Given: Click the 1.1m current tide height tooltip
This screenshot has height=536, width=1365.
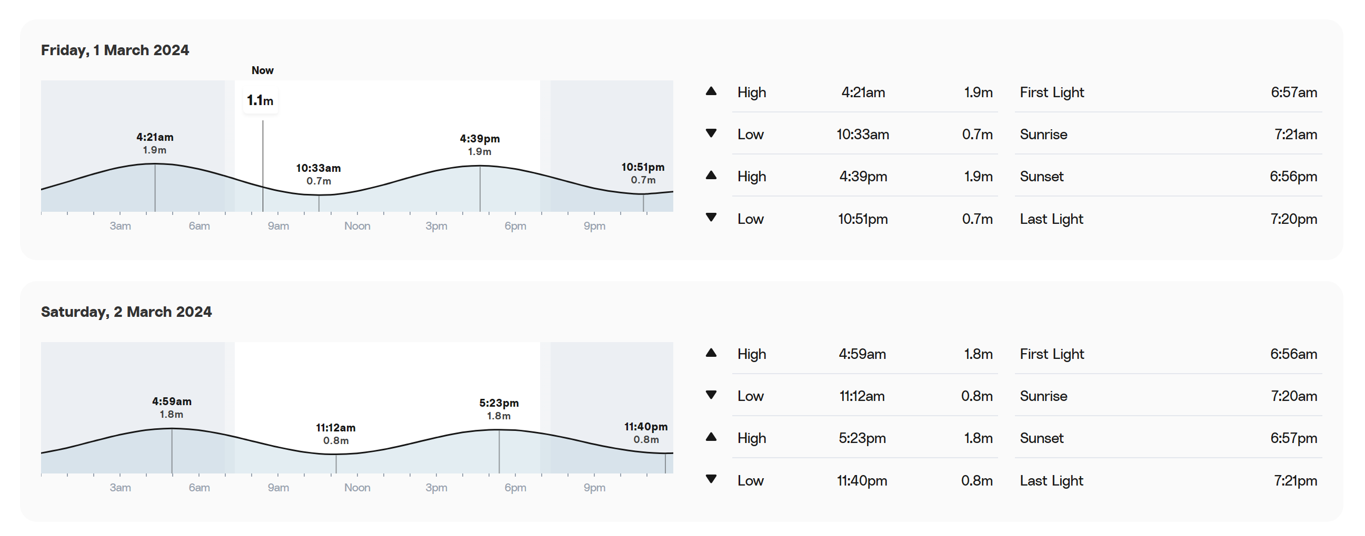Looking at the screenshot, I should coord(260,100).
